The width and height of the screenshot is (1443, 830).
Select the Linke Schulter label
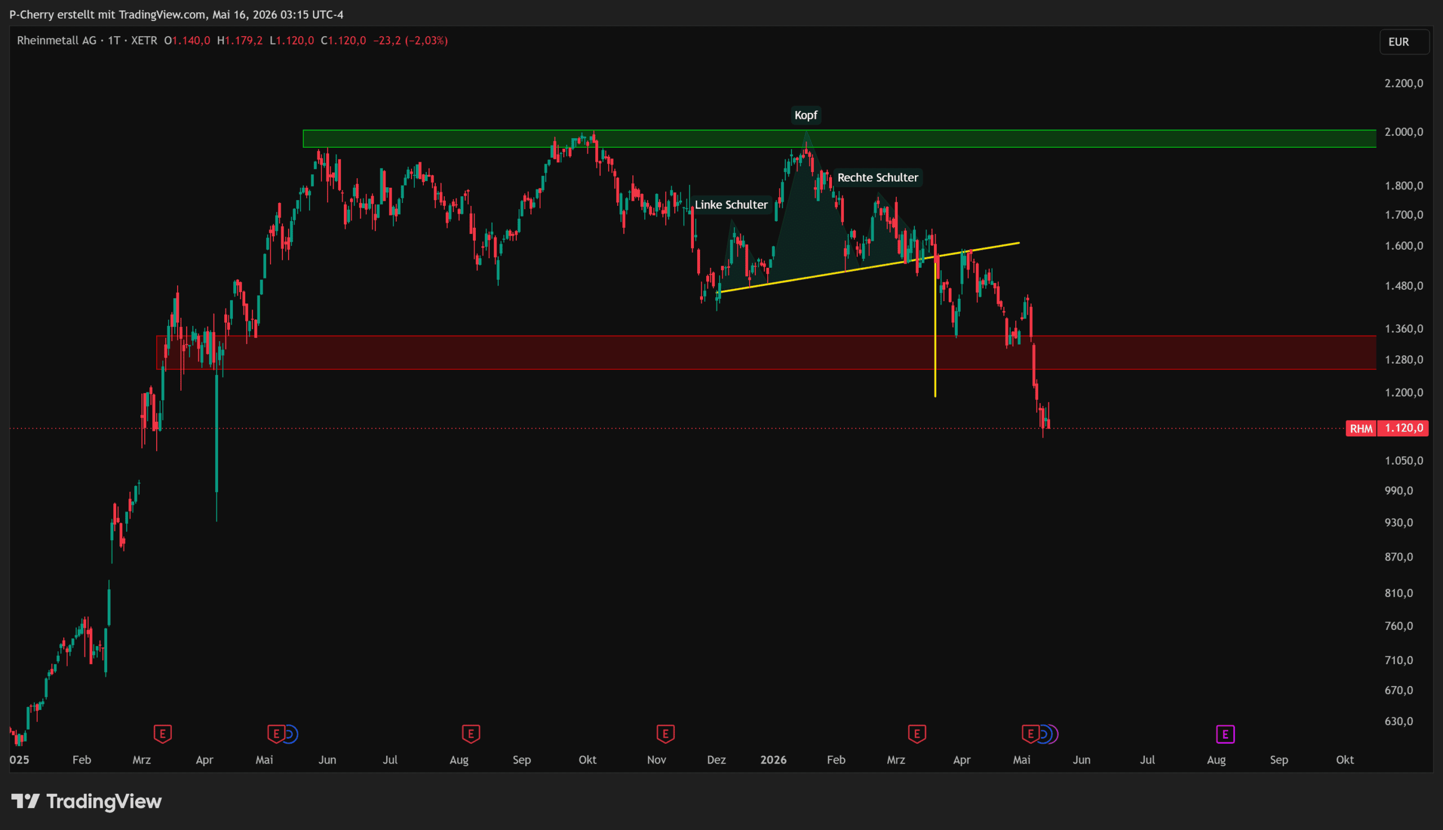(731, 205)
